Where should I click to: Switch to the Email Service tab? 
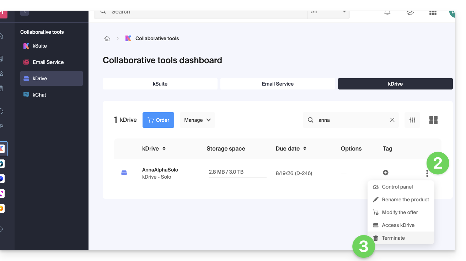278,84
